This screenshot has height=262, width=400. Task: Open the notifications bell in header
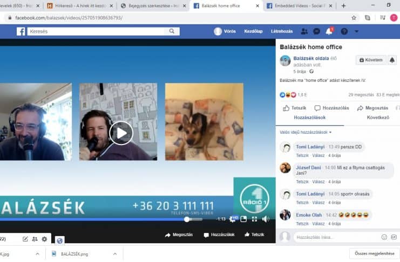pyautogui.click(x=329, y=31)
